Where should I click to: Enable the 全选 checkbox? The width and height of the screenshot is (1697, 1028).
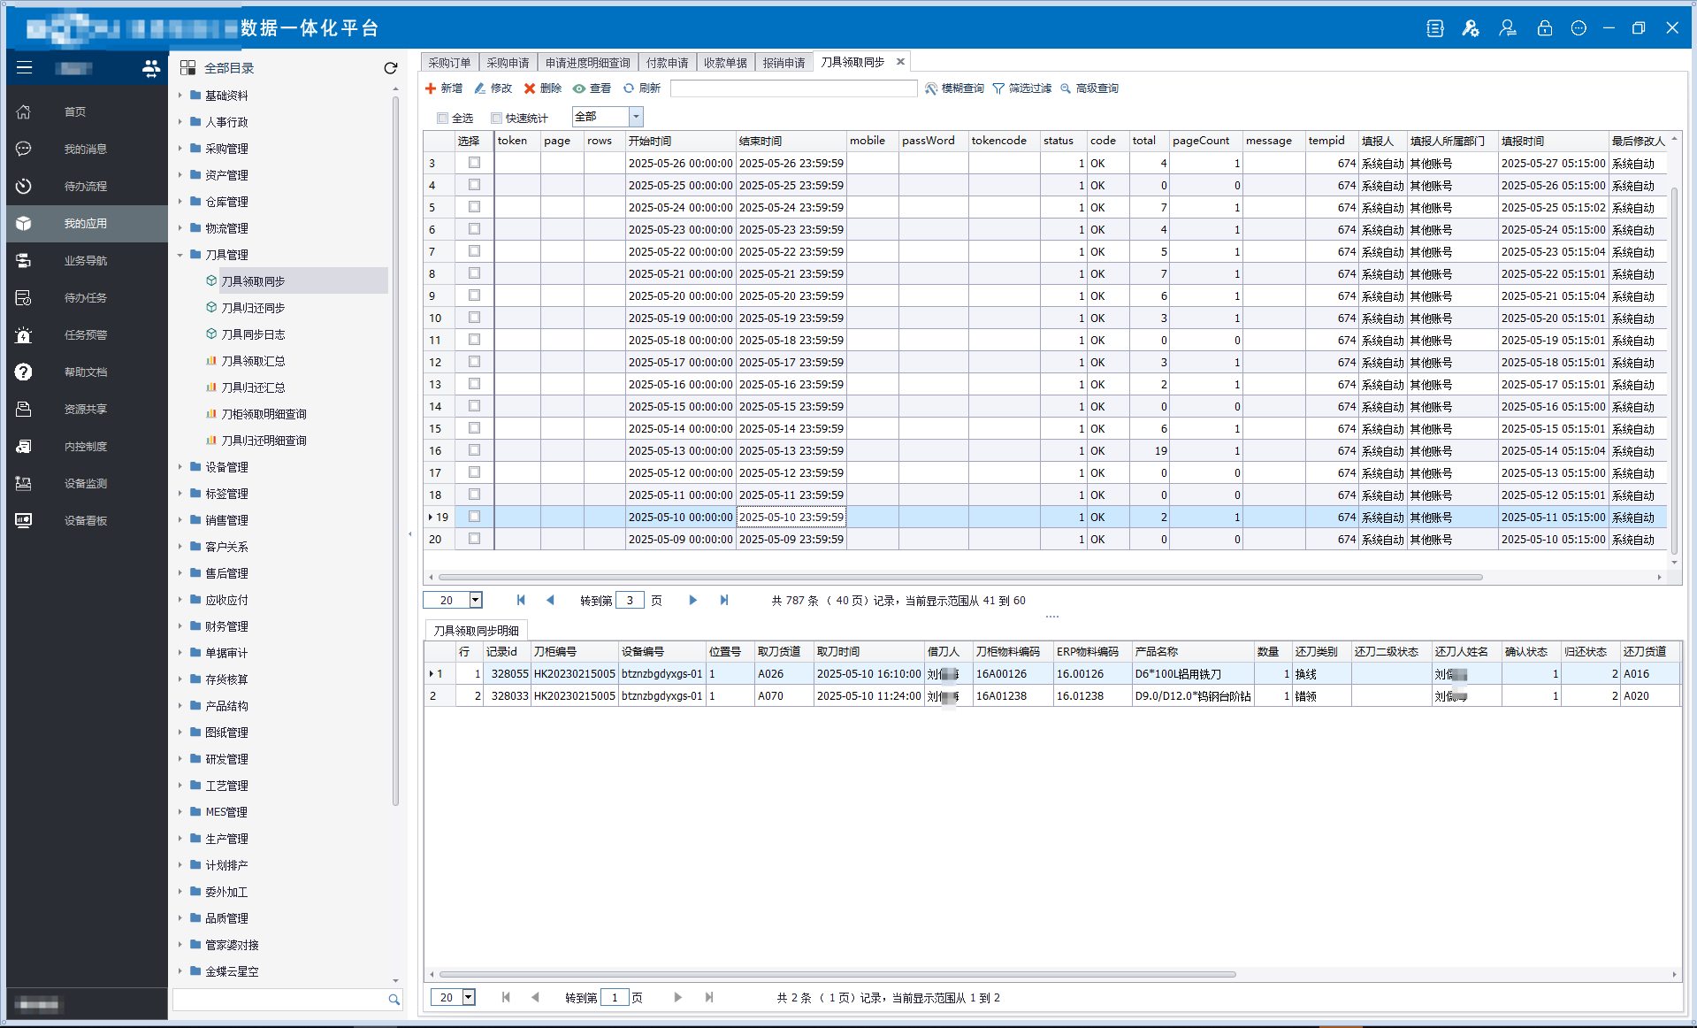click(x=442, y=117)
